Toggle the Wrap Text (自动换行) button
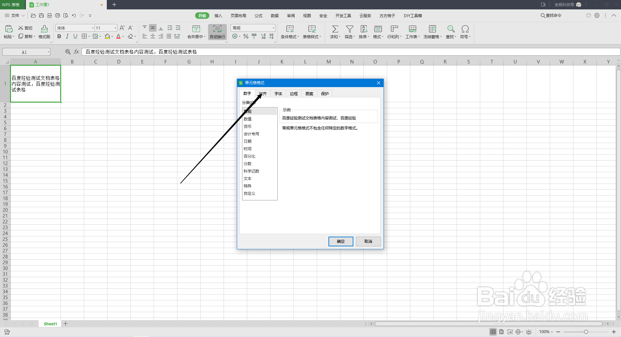 point(217,32)
